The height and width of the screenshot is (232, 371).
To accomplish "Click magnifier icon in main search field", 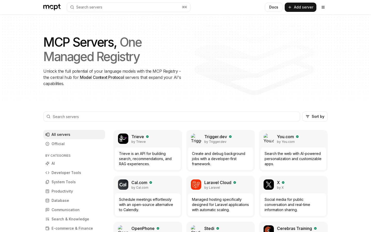I will (48, 117).
